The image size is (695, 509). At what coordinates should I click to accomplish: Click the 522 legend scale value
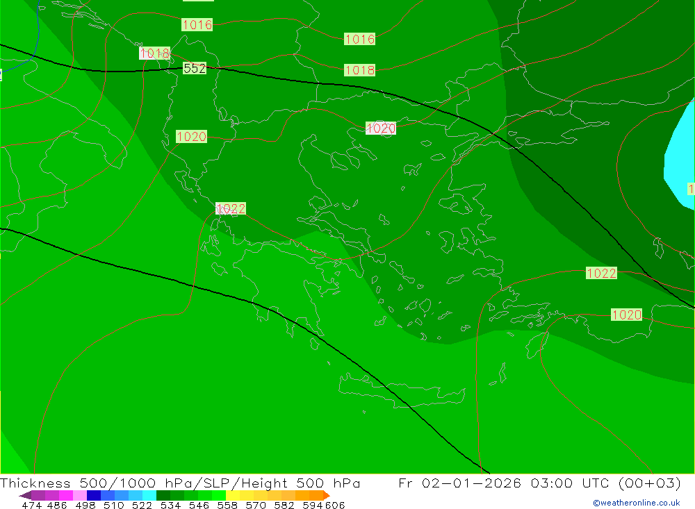(142, 506)
